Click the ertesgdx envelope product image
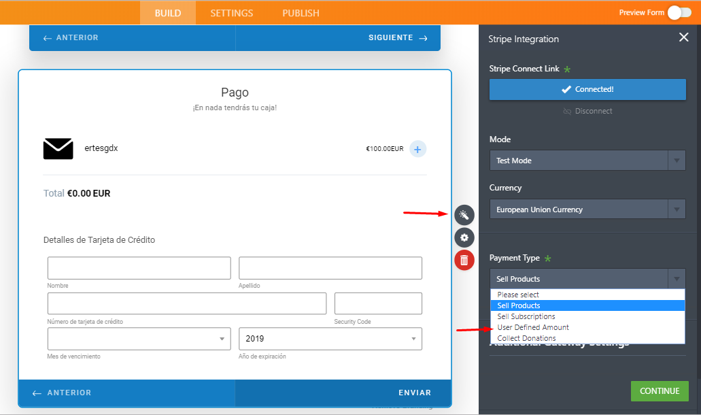 [x=58, y=148]
